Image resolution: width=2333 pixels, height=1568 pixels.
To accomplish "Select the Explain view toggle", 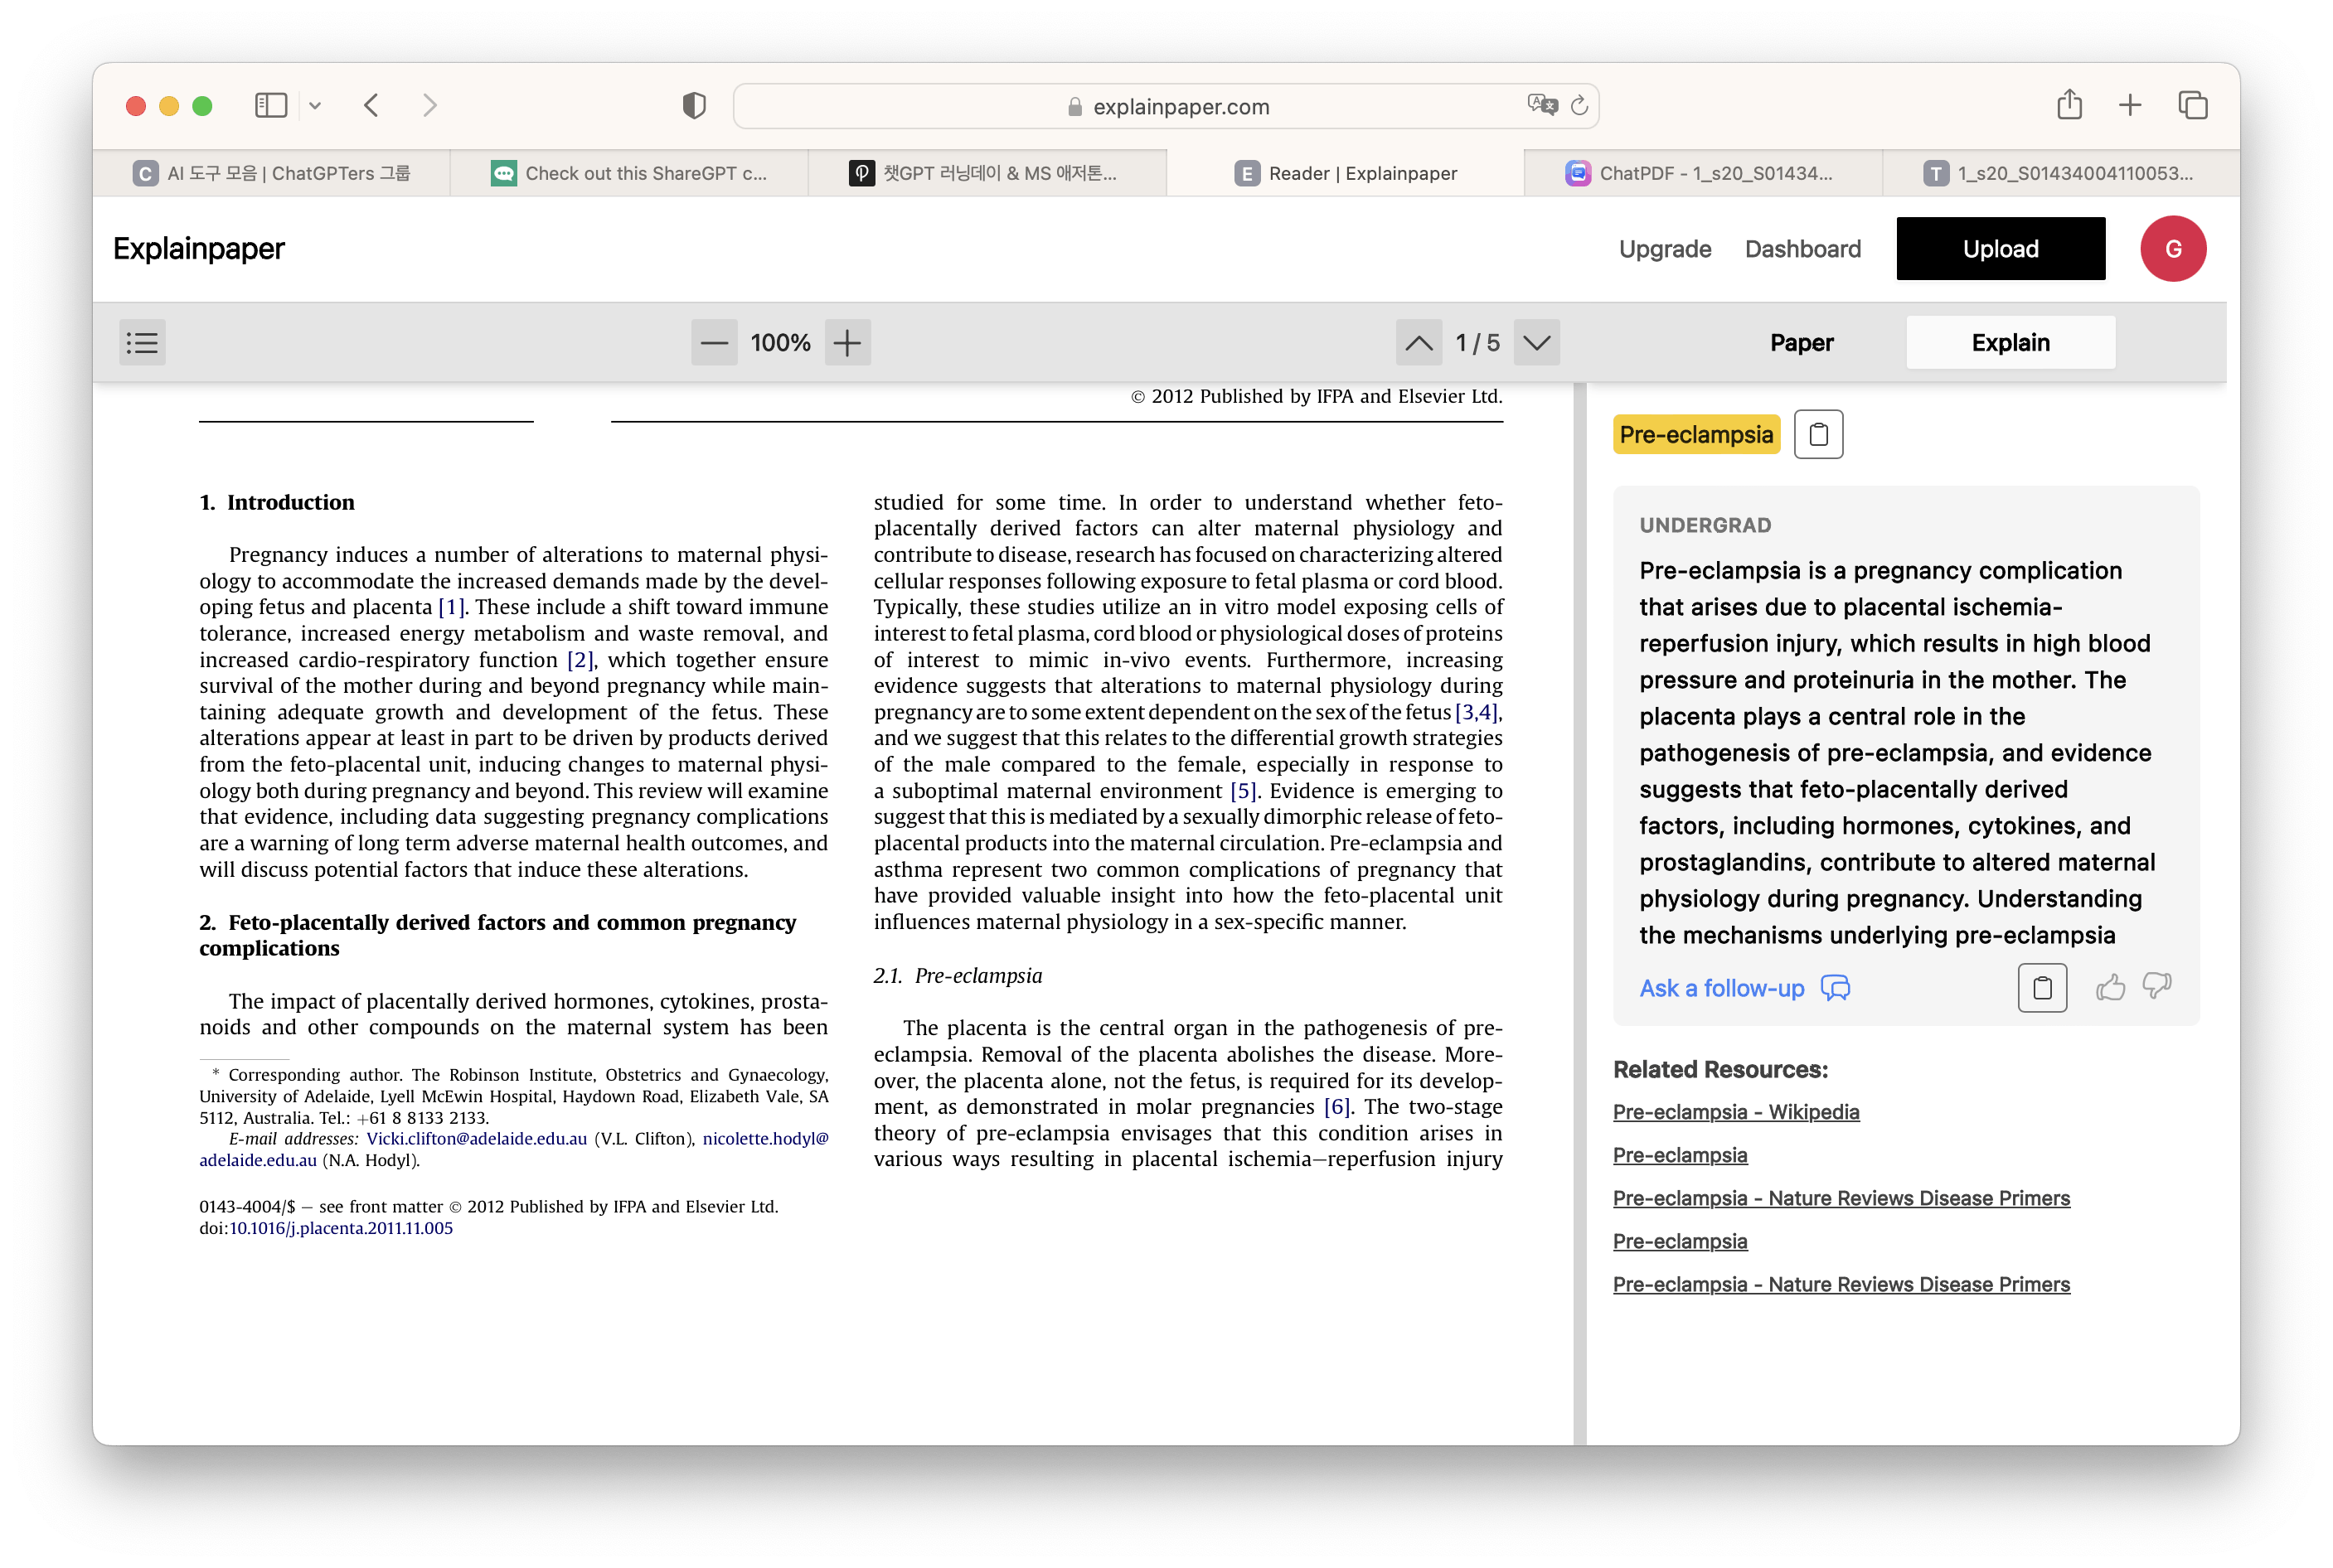I will (2010, 343).
